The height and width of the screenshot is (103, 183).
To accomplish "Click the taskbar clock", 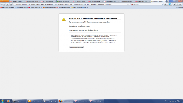I will pyautogui.click(x=178, y=101).
